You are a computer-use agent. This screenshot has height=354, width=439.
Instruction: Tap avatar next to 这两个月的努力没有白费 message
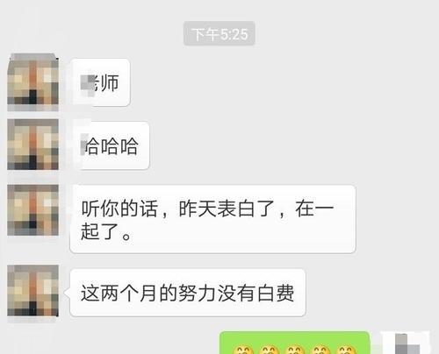click(x=32, y=291)
